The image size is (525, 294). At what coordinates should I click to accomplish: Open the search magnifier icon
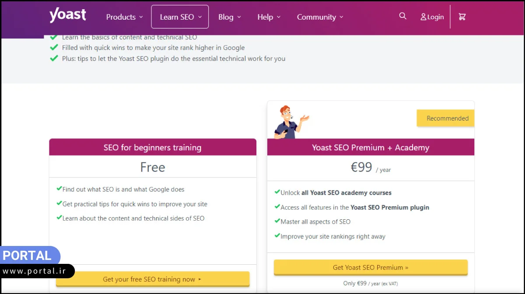pos(403,16)
